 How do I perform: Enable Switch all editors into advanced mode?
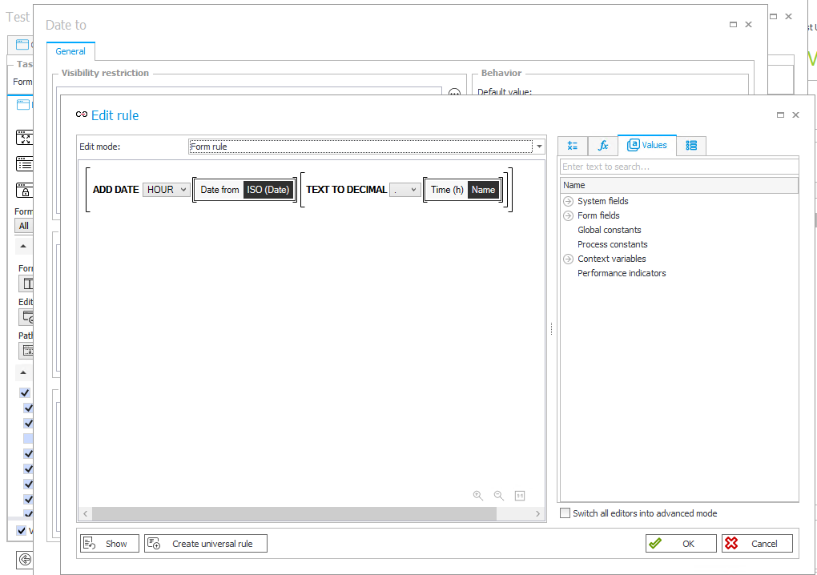click(565, 513)
